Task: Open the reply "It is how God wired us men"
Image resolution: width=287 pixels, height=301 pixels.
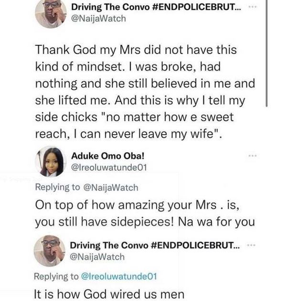Action: tap(110, 293)
